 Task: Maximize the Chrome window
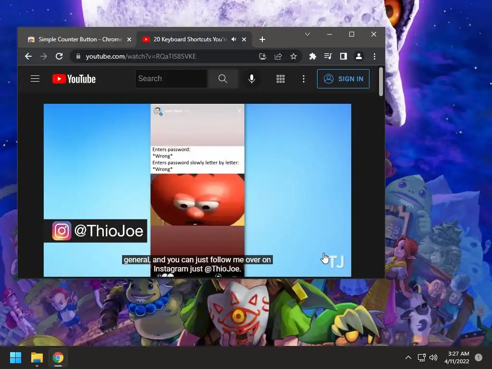click(352, 34)
